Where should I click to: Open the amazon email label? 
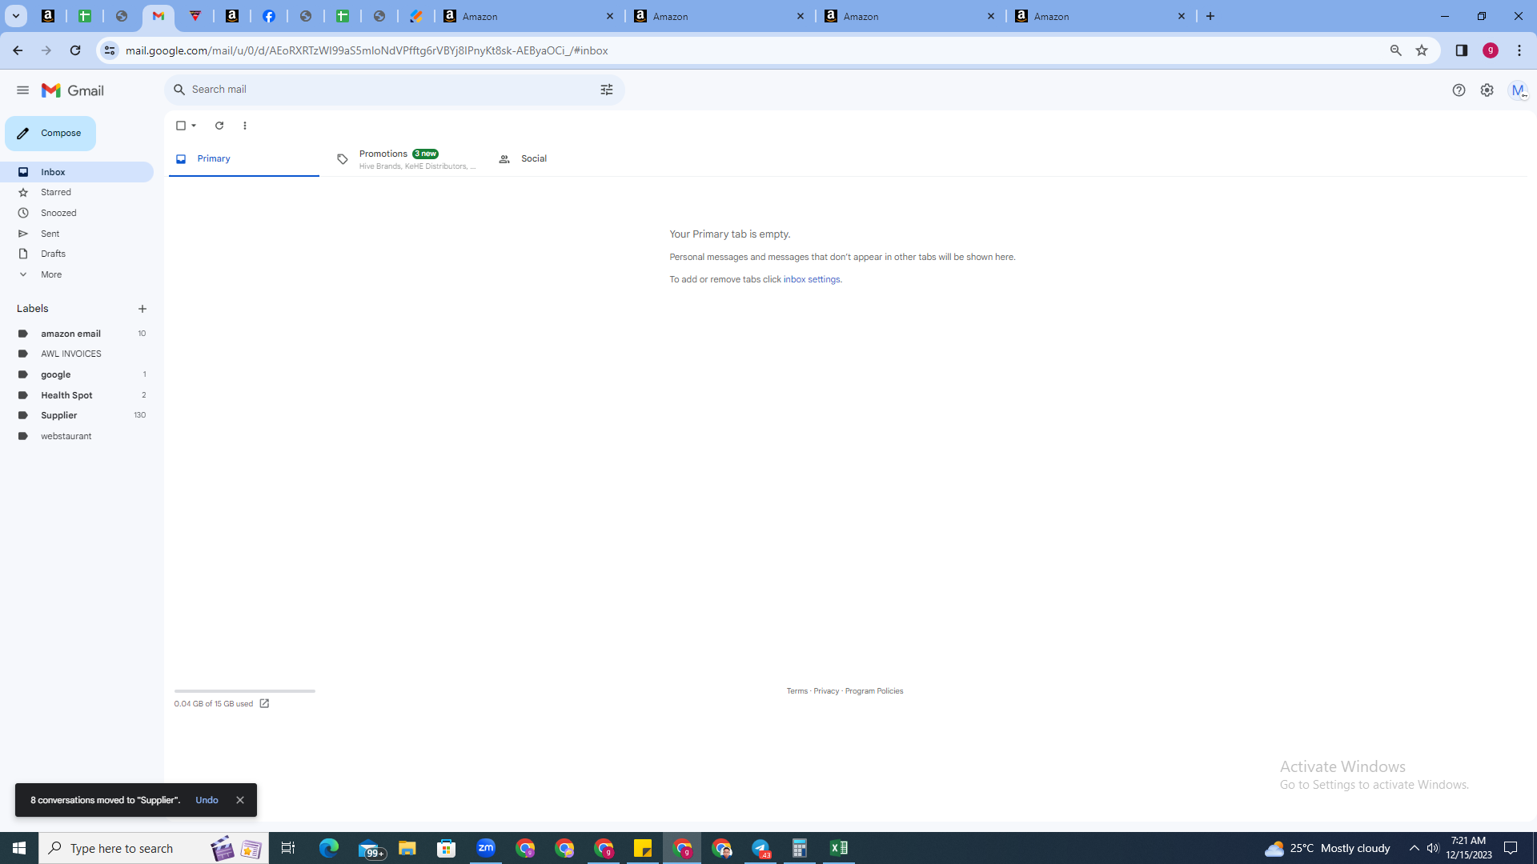[x=77, y=334]
